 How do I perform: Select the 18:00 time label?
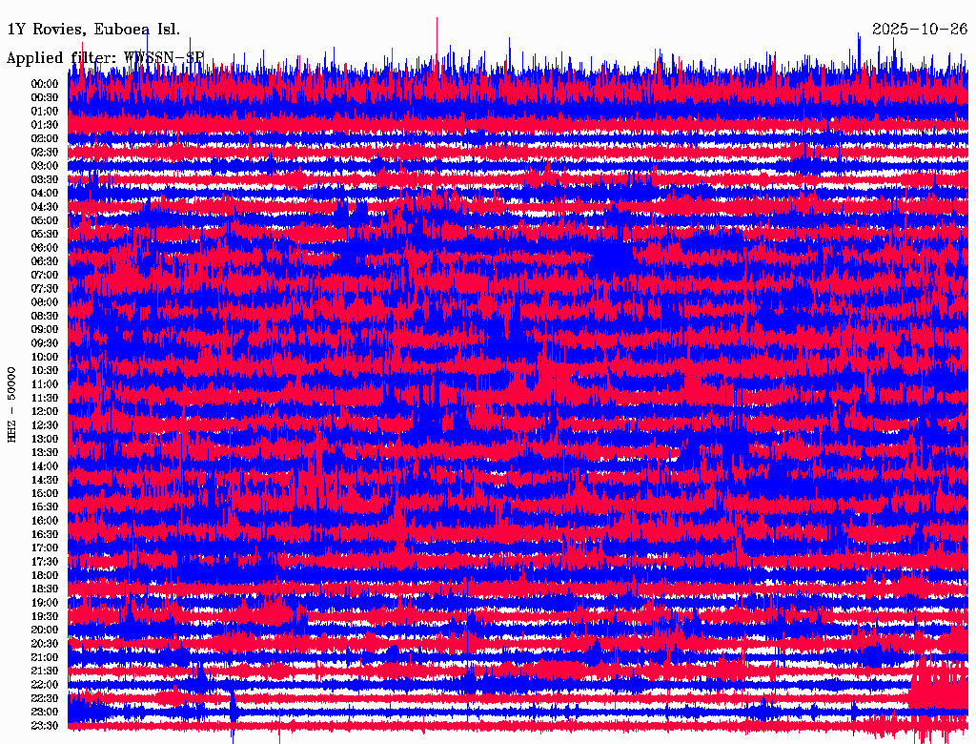pos(45,575)
